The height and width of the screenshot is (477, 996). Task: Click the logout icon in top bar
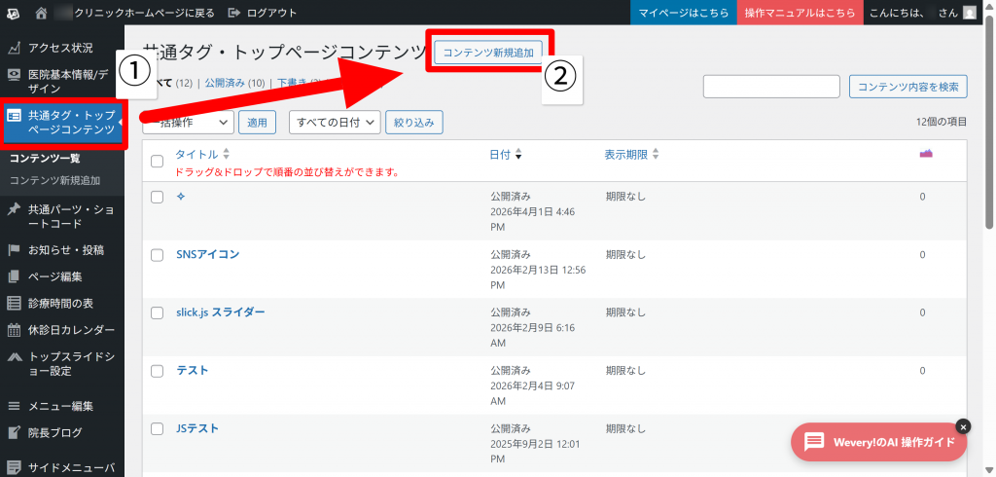(234, 13)
